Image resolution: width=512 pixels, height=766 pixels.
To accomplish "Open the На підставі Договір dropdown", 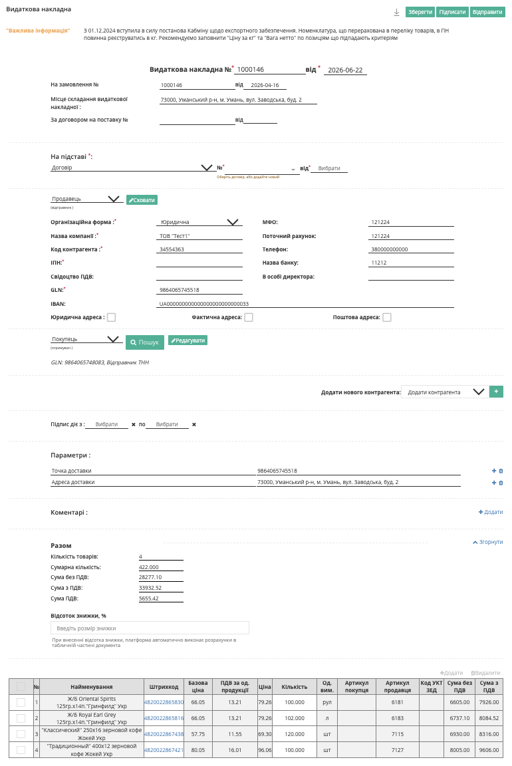I will tap(132, 168).
